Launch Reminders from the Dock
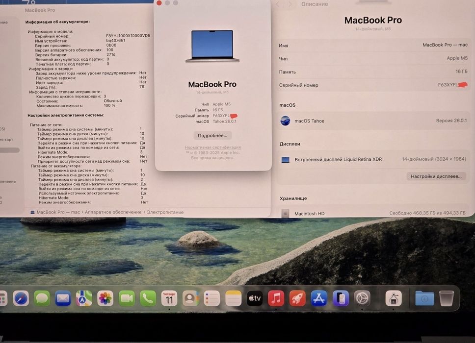 coord(212,298)
